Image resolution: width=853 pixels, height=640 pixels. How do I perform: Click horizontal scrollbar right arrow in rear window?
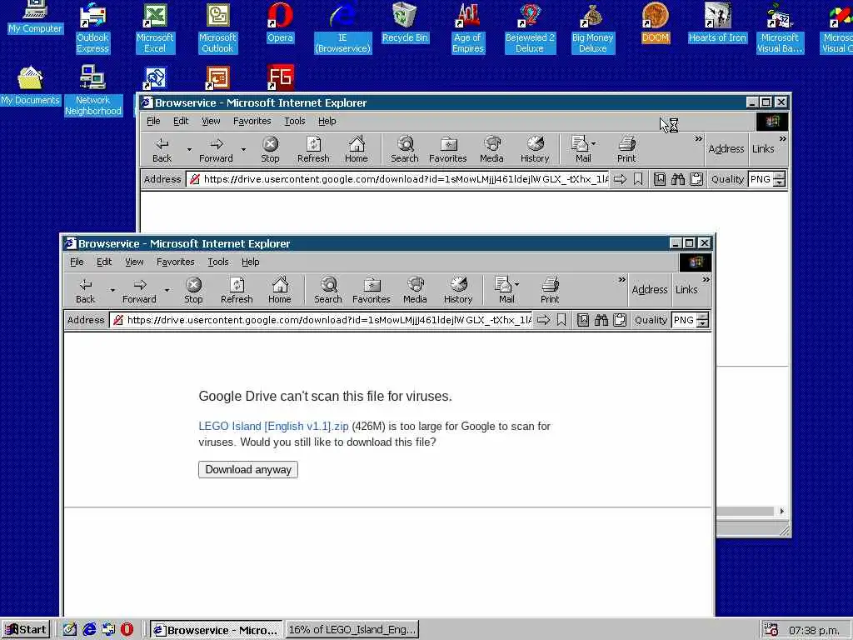click(x=781, y=511)
